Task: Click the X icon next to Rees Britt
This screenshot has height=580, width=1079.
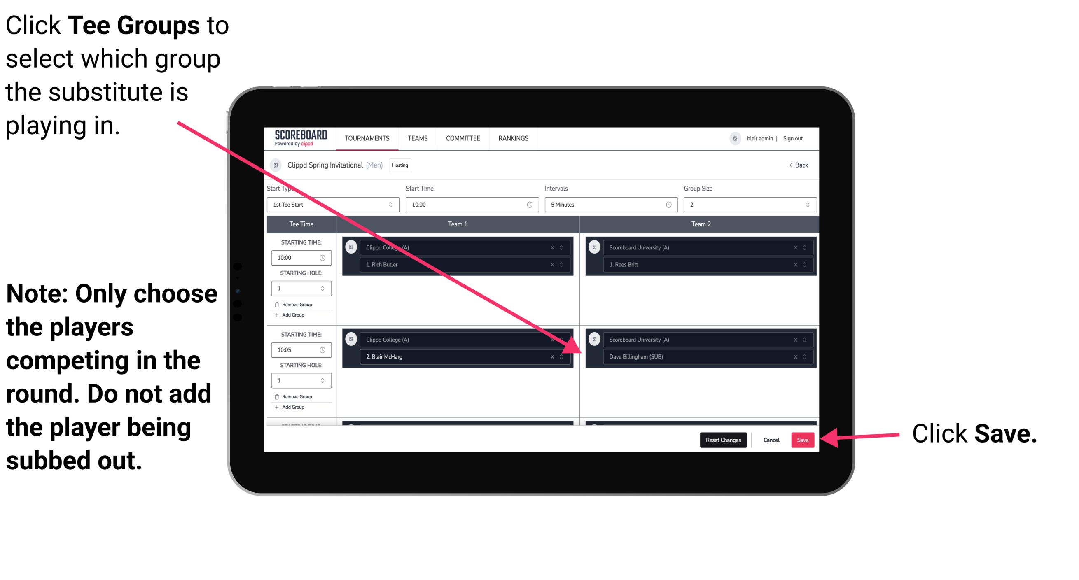Action: tap(795, 264)
